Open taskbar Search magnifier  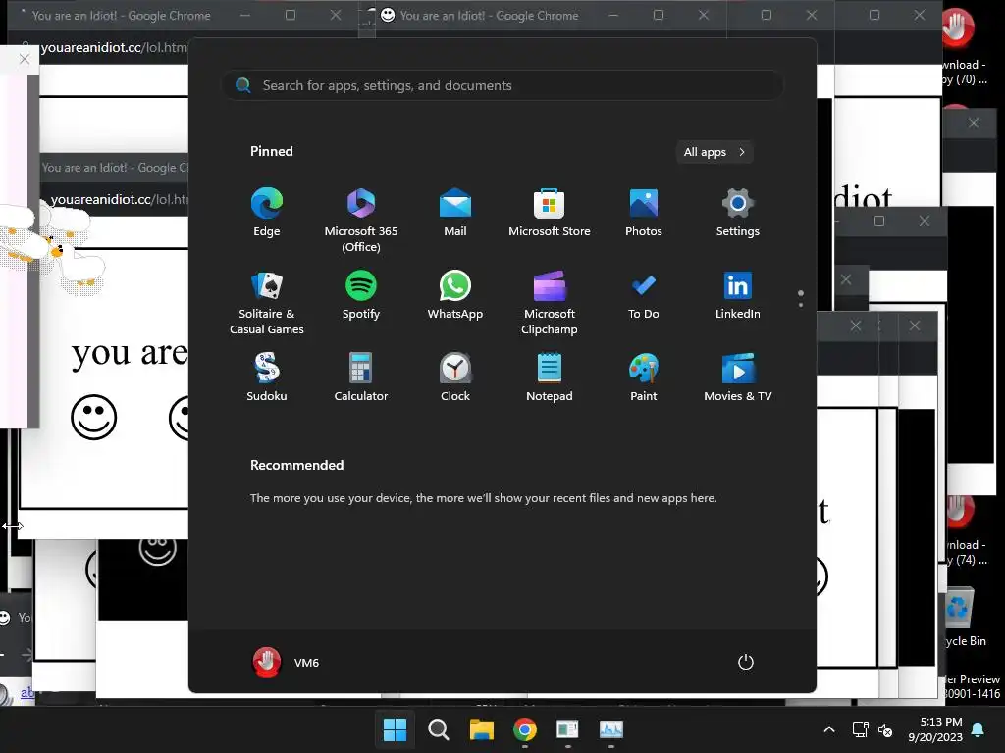[439, 729]
